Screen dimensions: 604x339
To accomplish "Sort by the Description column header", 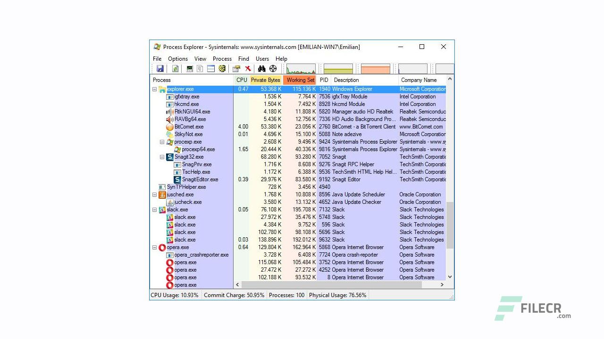I will tap(365, 80).
